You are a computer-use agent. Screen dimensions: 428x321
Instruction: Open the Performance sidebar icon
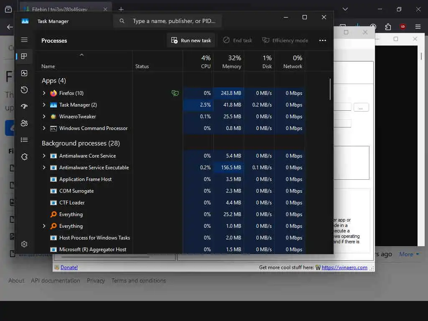point(24,73)
